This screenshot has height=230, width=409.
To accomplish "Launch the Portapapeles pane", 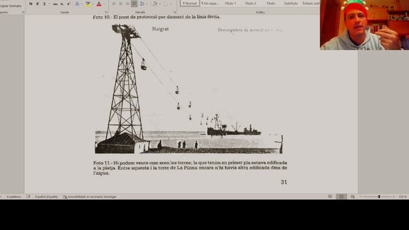I will [23, 12].
